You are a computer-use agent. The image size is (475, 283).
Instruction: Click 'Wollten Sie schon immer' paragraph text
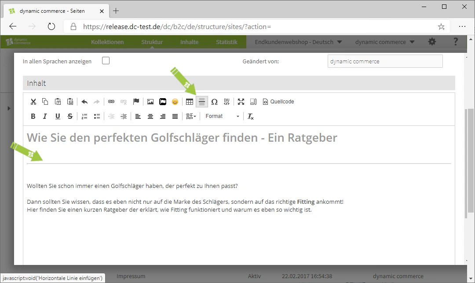coord(132,186)
